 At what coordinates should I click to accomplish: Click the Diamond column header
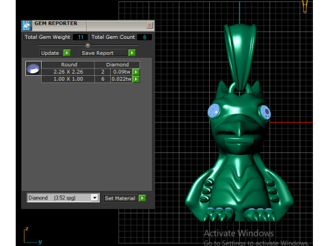[x=118, y=65]
